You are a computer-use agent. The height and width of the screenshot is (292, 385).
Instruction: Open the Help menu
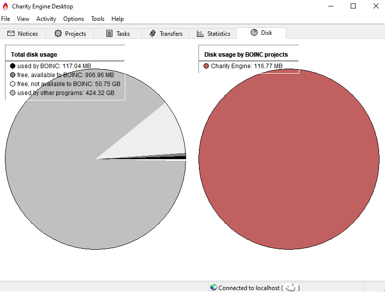point(117,19)
